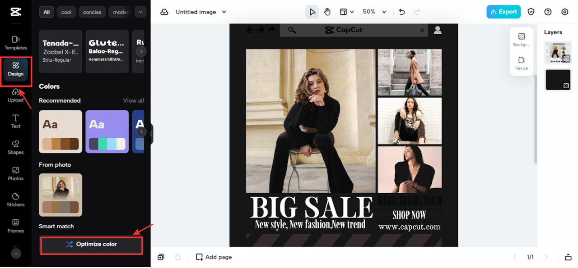Select the top image layer thumbnail
578x268 pixels.
pos(558,53)
